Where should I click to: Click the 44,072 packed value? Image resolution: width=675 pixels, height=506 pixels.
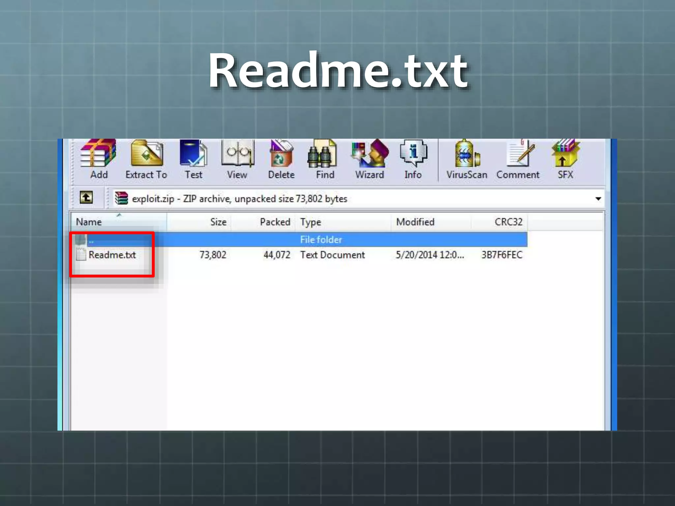pos(277,255)
